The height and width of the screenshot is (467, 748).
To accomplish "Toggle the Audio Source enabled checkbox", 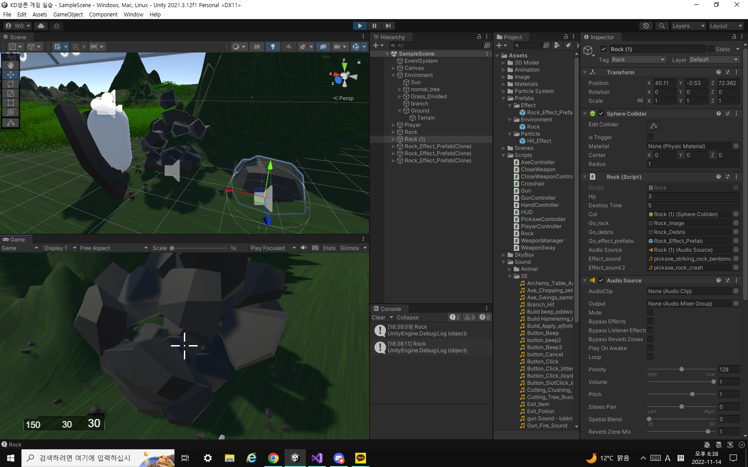I will coord(601,280).
